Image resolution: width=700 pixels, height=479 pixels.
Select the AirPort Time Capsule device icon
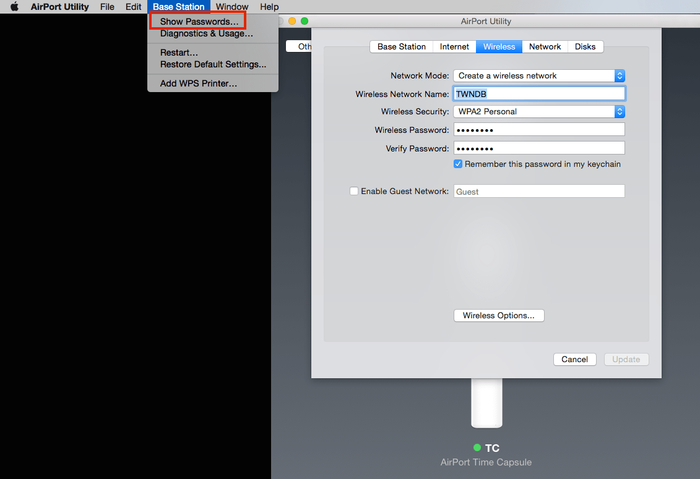tap(486, 405)
